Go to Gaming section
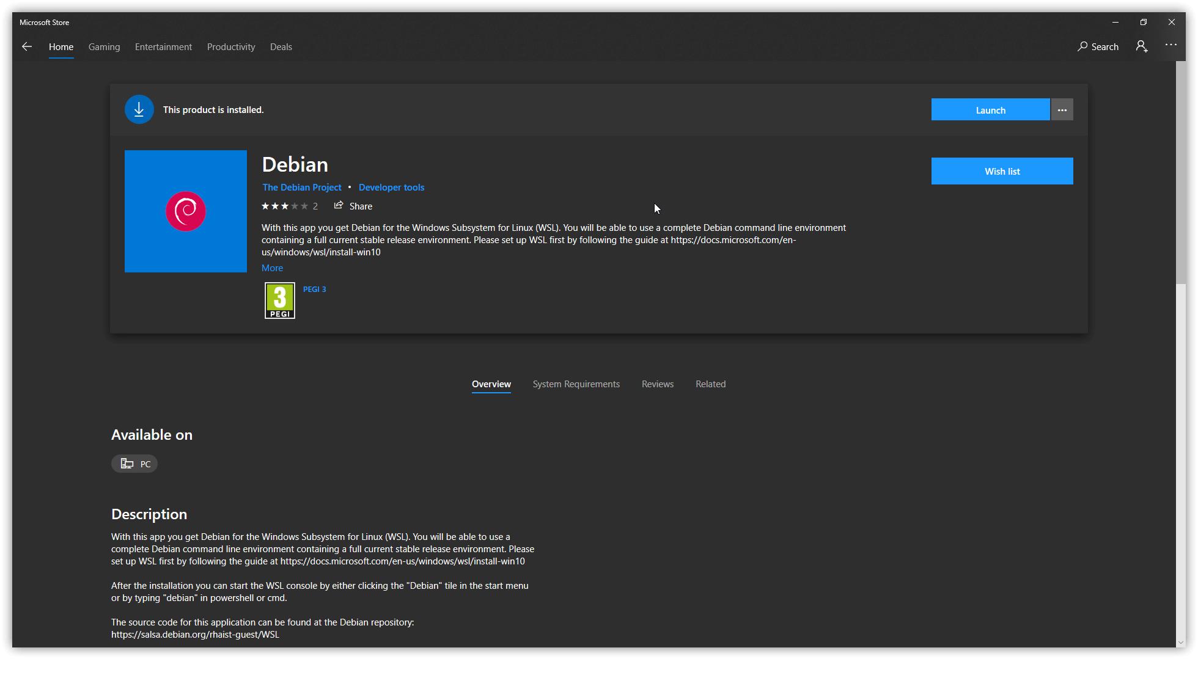The width and height of the screenshot is (1198, 678). click(104, 47)
